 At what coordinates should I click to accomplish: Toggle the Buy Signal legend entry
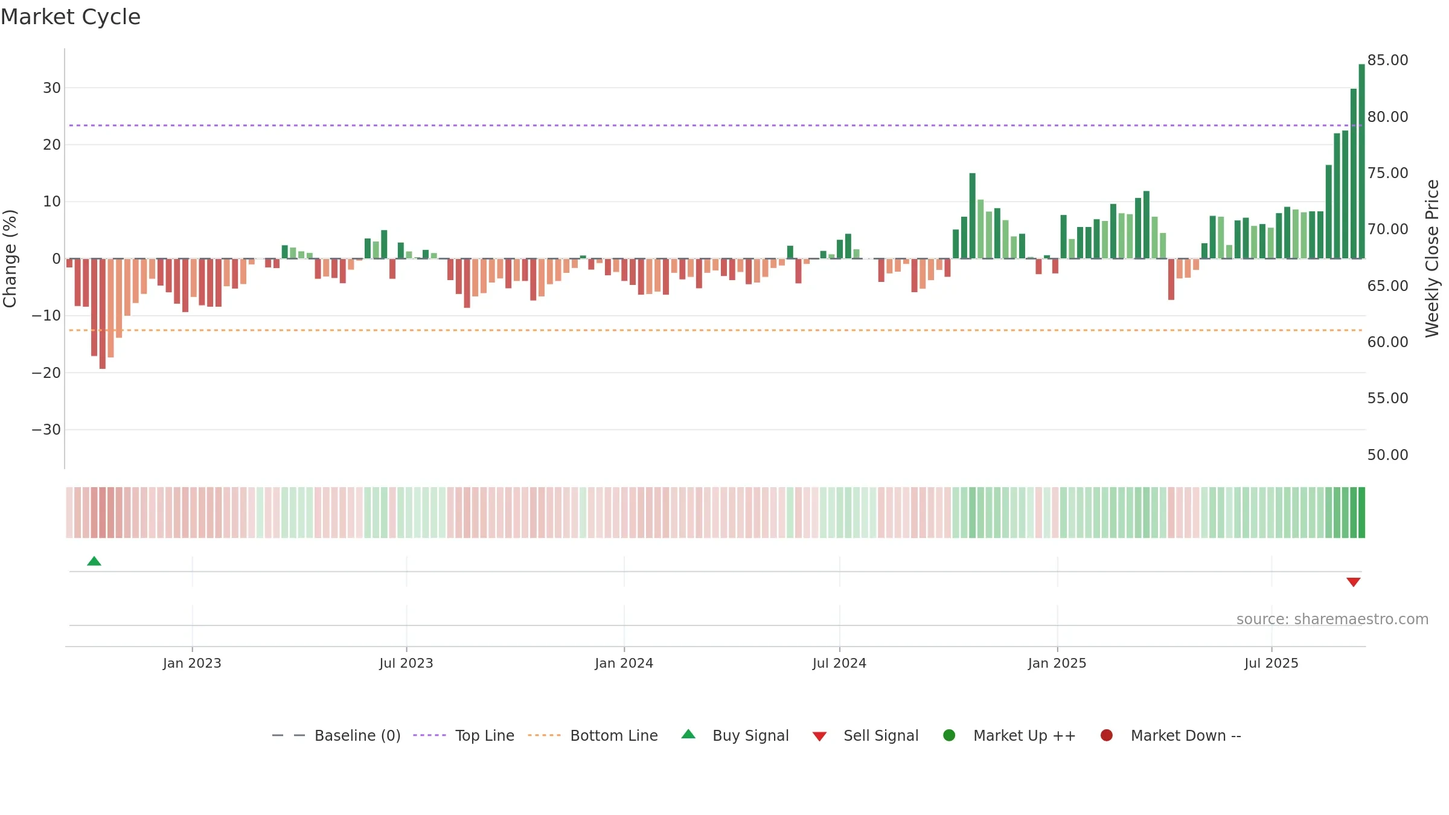tap(735, 735)
